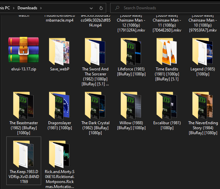Click the elvui-13.17.zip file name
220x189 pixels.
click(24, 69)
